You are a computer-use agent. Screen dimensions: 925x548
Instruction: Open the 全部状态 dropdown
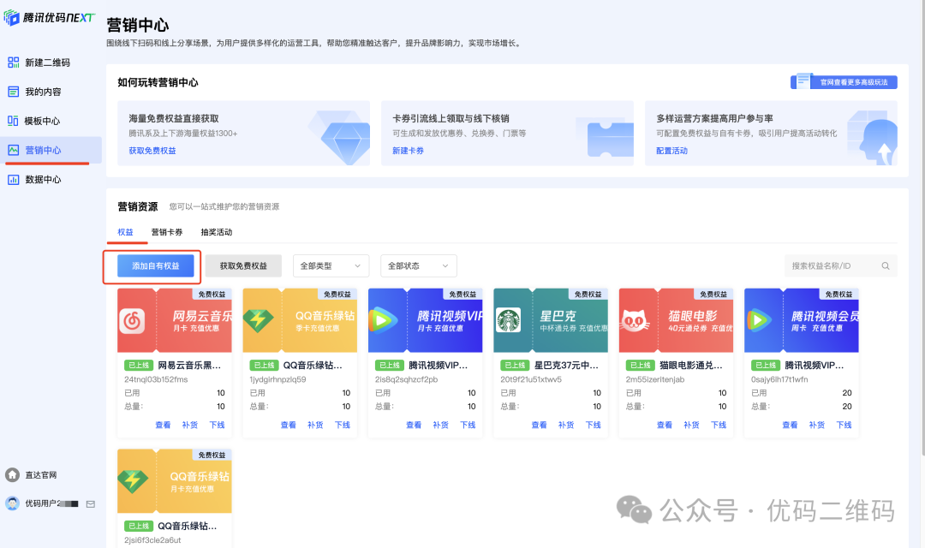(x=419, y=266)
